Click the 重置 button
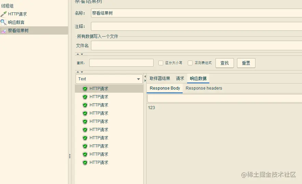The width and height of the screenshot is (302, 184). click(x=246, y=63)
